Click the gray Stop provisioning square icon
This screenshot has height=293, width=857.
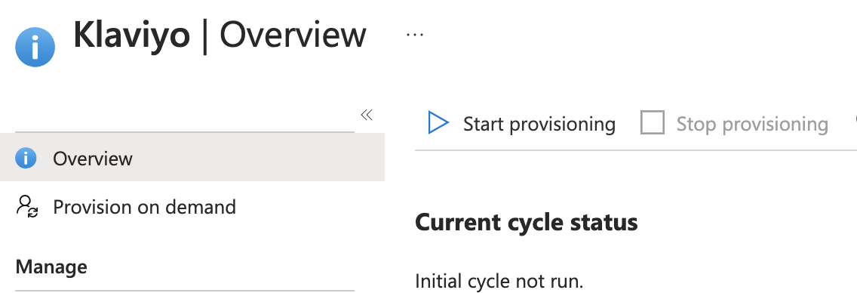[x=653, y=122]
